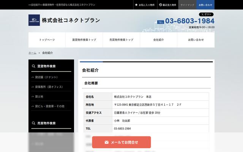Click the address 〒123-0841 東京都足立区西新井
This screenshot has width=243, height=152.
[x=148, y=105]
